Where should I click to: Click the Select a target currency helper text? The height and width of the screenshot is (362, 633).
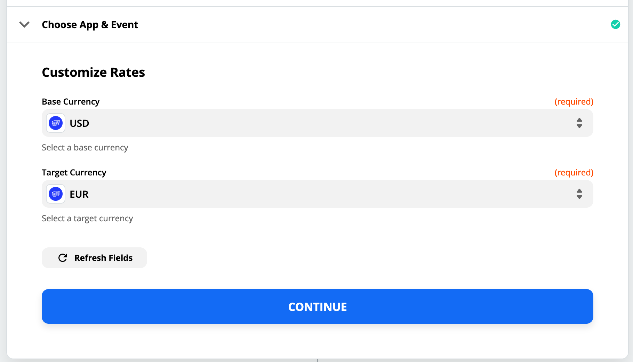pyautogui.click(x=87, y=218)
